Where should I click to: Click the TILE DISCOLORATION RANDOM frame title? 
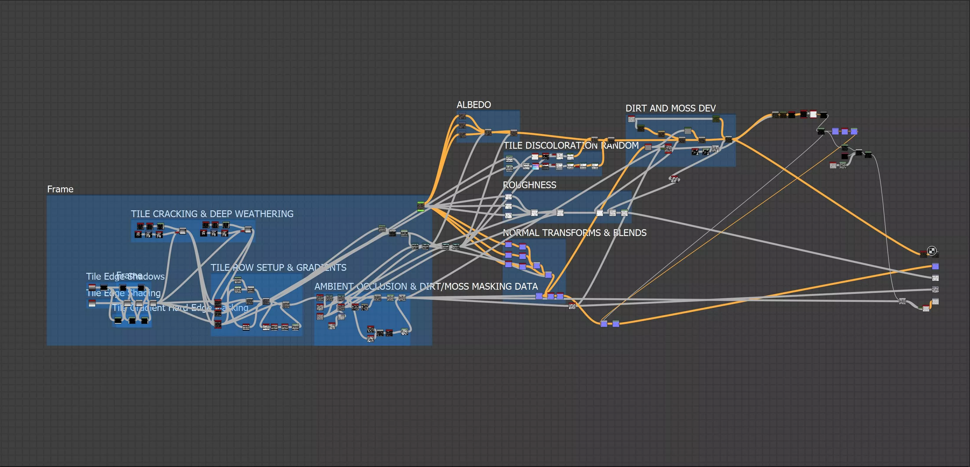[571, 145]
